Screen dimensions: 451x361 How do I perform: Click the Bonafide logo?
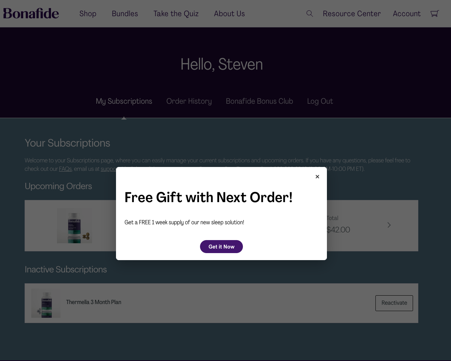coord(31,13)
